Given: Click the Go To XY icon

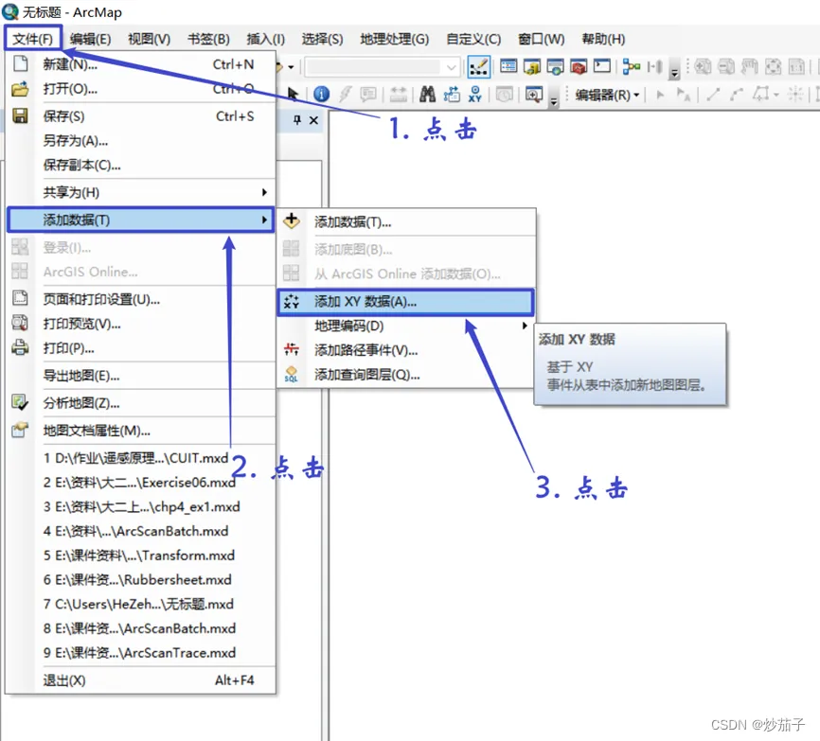Looking at the screenshot, I should click(x=474, y=94).
